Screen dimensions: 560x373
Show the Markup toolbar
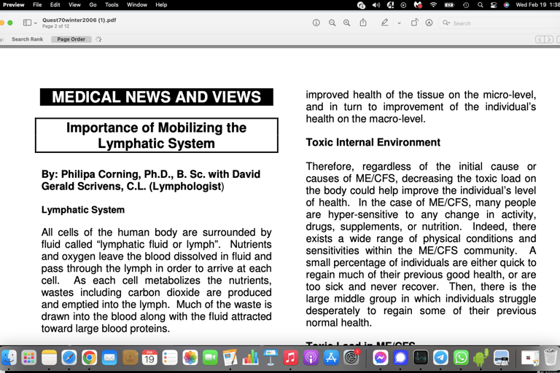[x=429, y=23]
